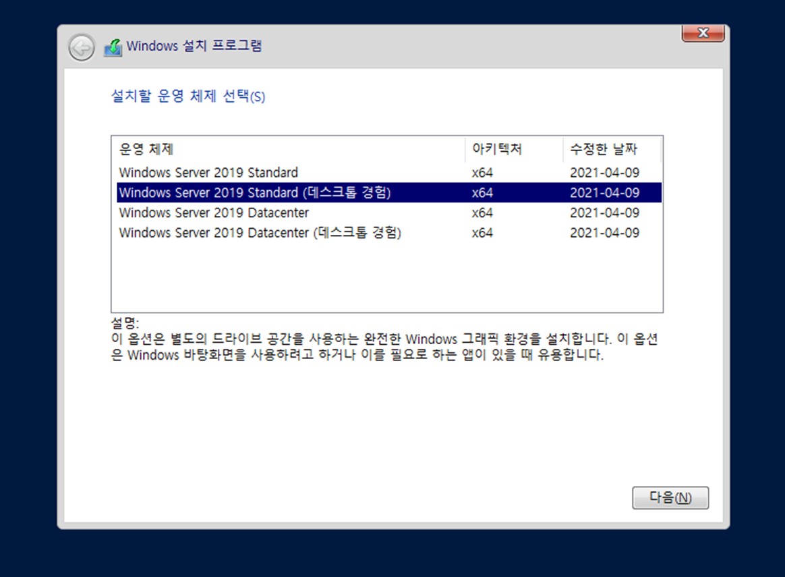Click date 2021-04-09 in Standard row
Image resolution: width=785 pixels, height=577 pixels.
pos(604,173)
